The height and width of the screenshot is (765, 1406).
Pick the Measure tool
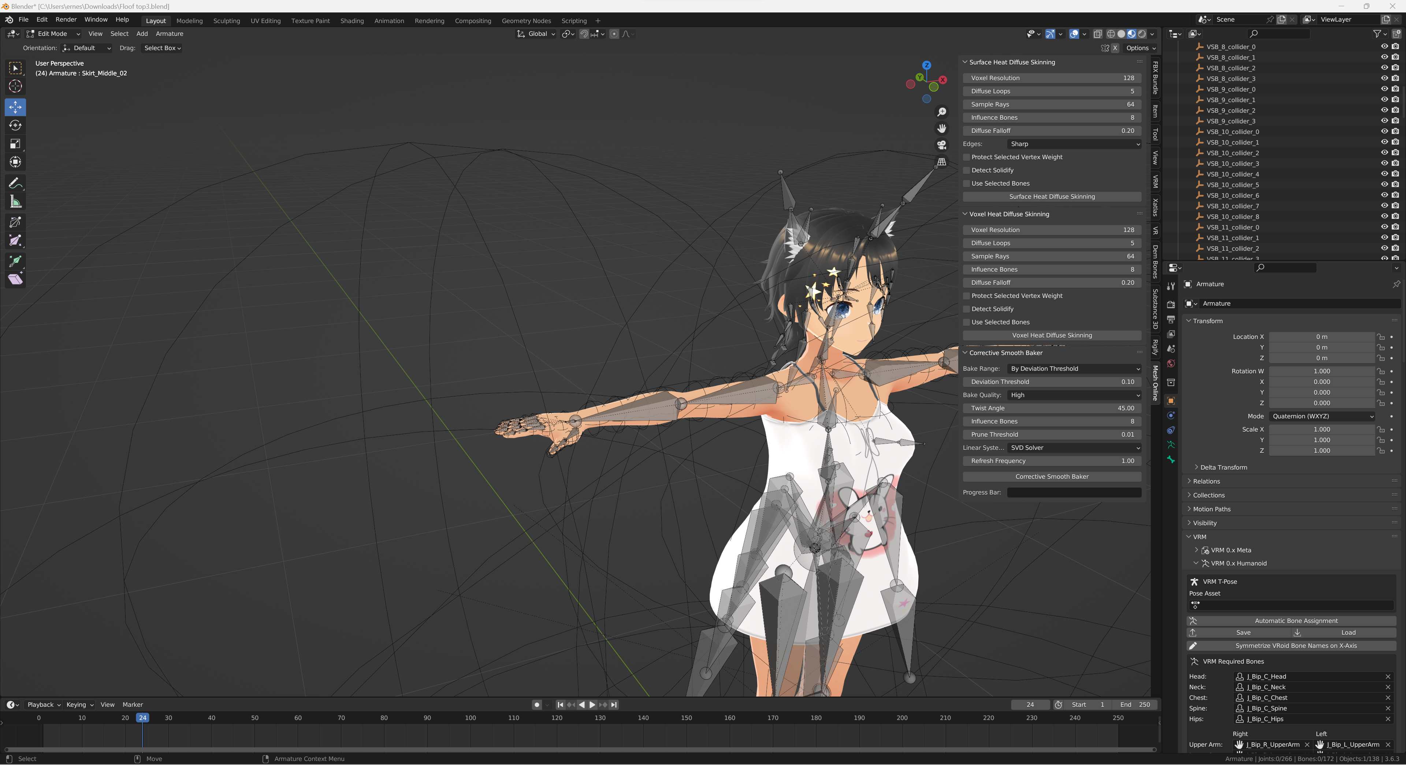click(x=15, y=202)
